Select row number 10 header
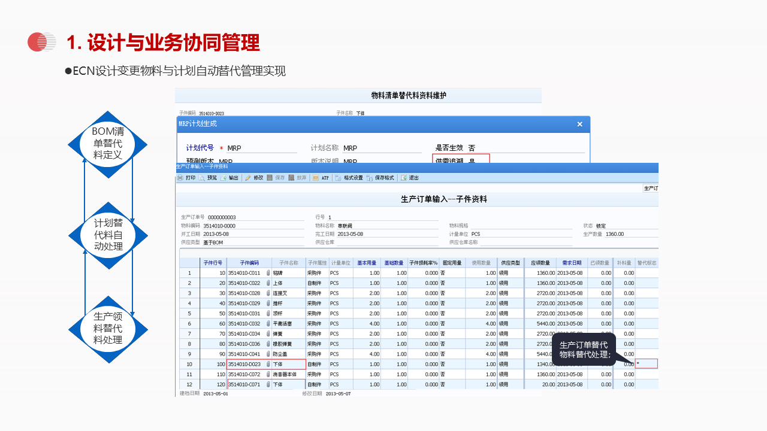This screenshot has width=767, height=431. [189, 364]
